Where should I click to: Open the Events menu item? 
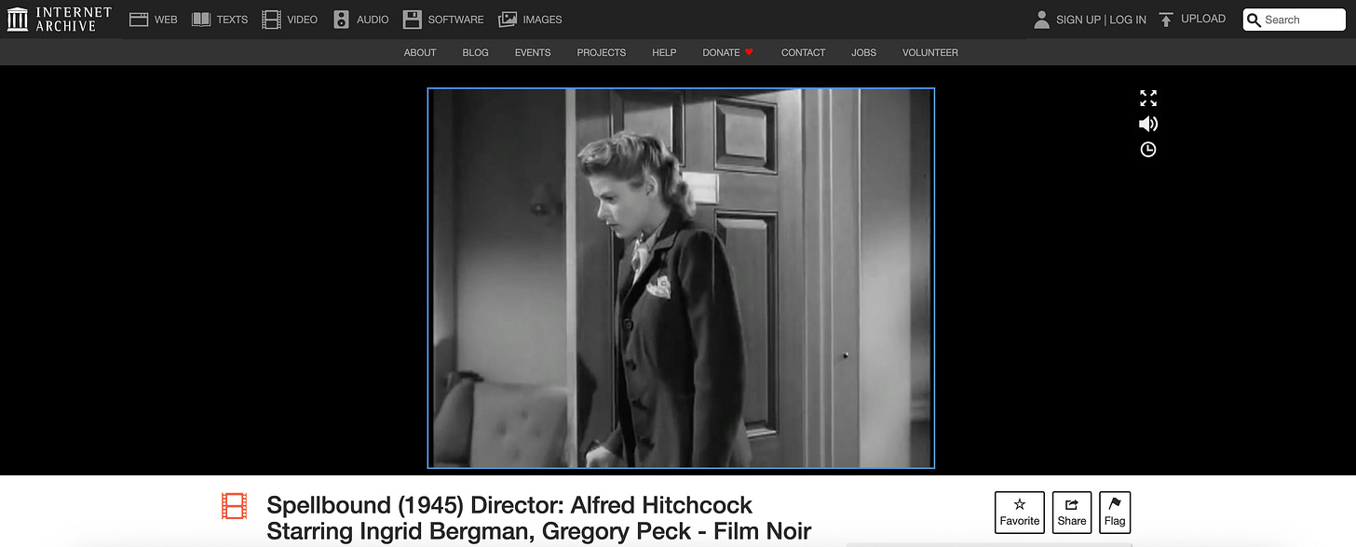(533, 52)
